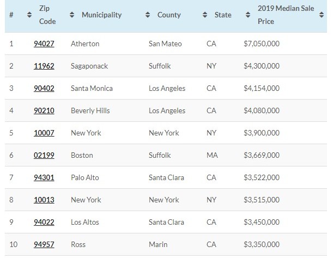Open Boston zip code 02199 link

pos(44,155)
